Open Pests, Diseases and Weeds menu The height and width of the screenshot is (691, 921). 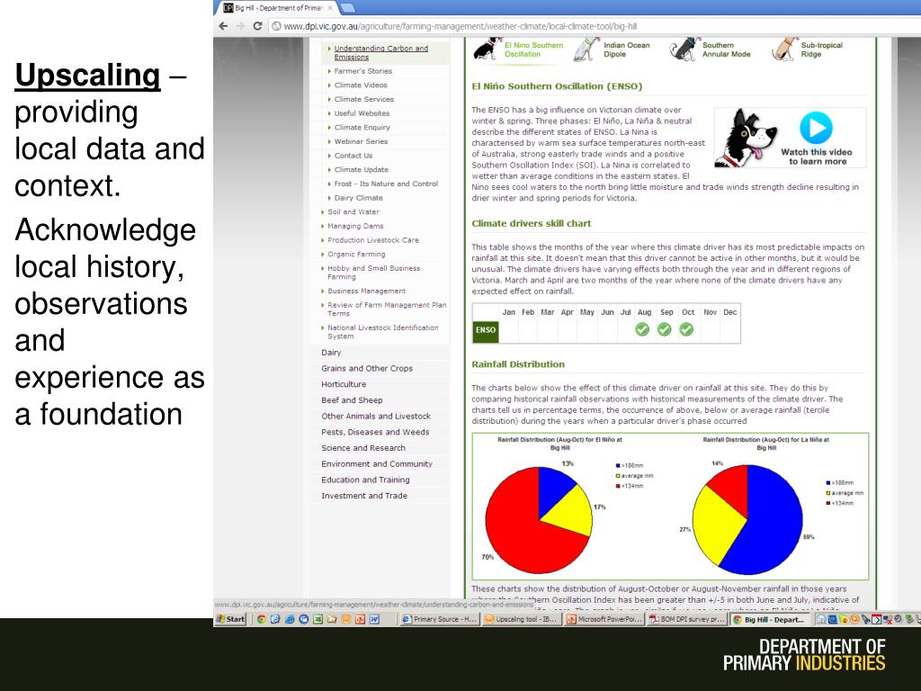375,432
